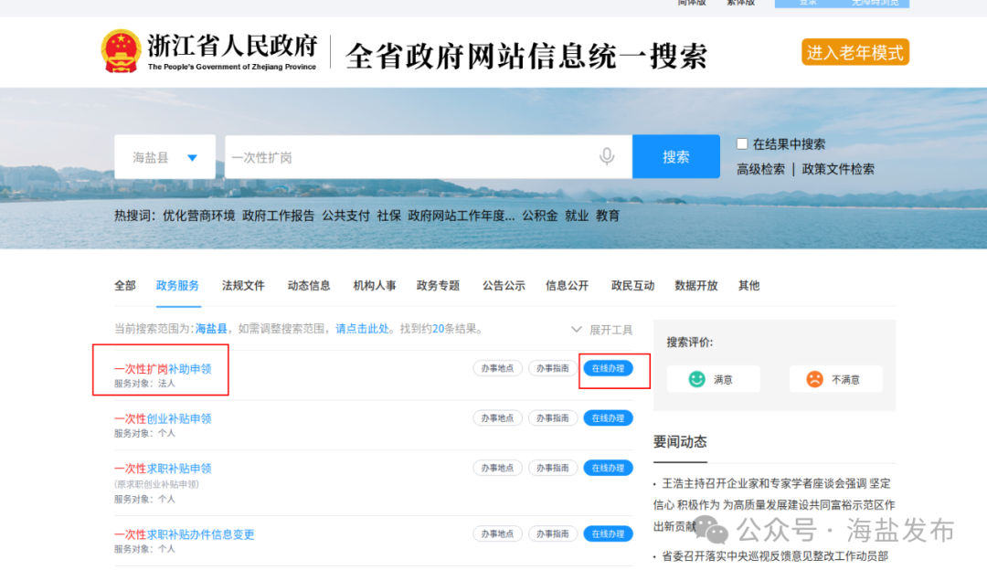Click 在线办理 for 一次性扩岗补助申领
The height and width of the screenshot is (570, 987).
click(608, 368)
